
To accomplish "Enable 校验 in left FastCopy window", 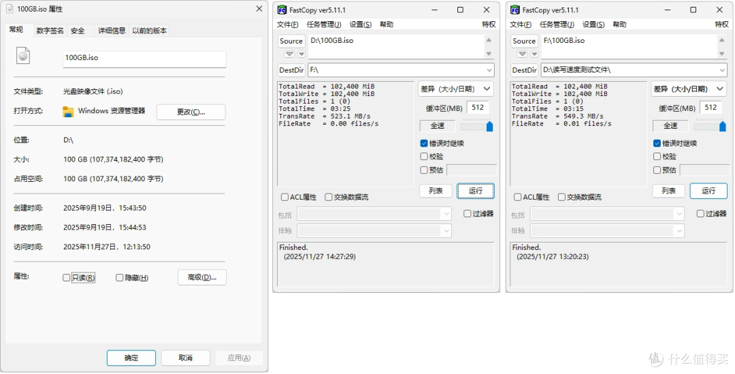I will (424, 156).
